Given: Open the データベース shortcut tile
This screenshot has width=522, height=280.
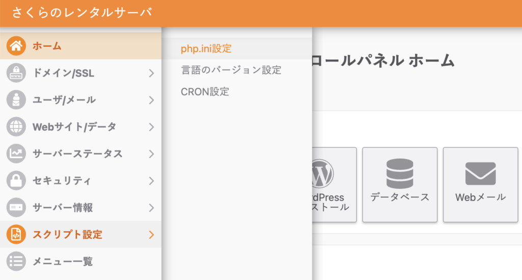Looking at the screenshot, I should click(x=400, y=185).
